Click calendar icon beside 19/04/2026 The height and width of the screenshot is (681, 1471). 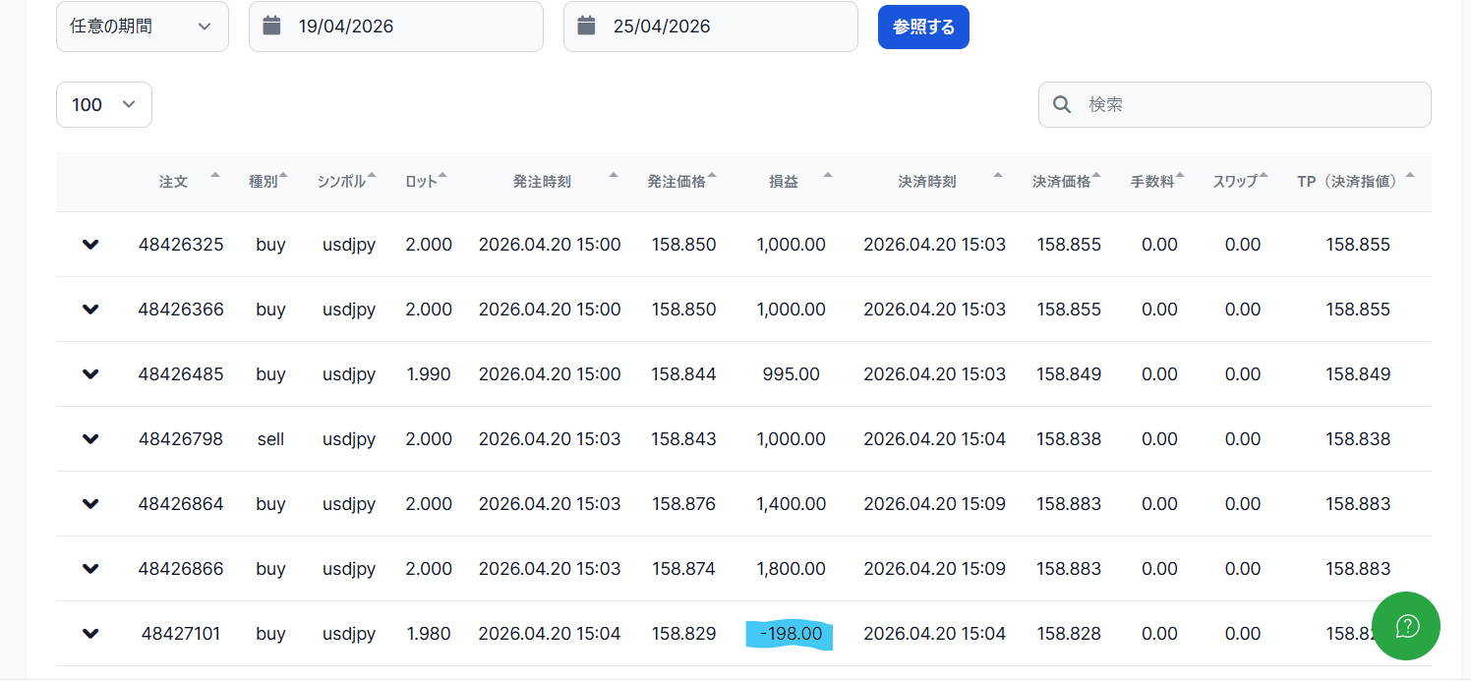[272, 26]
